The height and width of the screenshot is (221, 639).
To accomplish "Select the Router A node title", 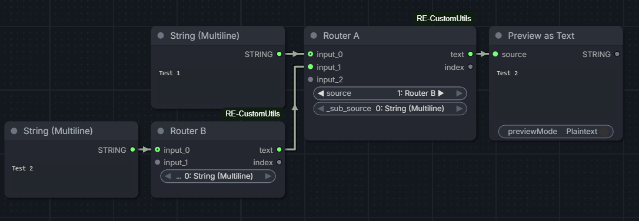I will 341,36.
